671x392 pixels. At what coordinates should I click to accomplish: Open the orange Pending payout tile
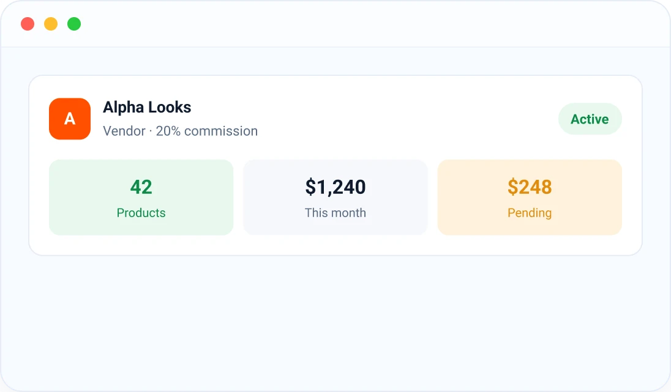(530, 198)
